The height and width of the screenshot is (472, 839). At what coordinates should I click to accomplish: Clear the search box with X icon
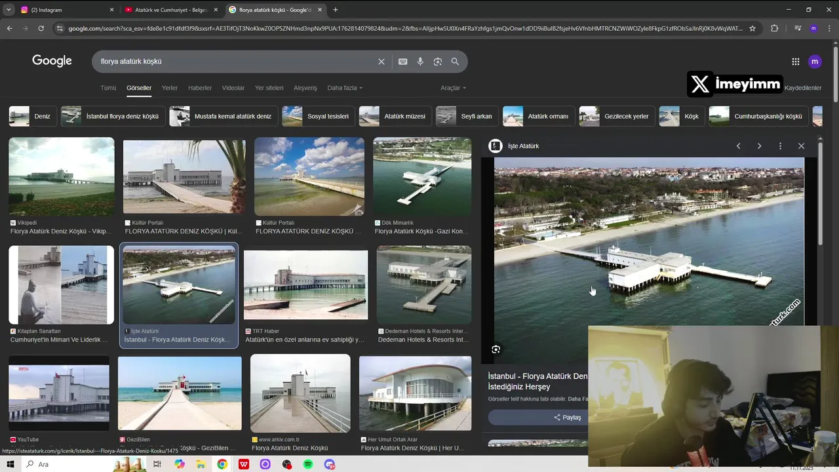point(381,62)
